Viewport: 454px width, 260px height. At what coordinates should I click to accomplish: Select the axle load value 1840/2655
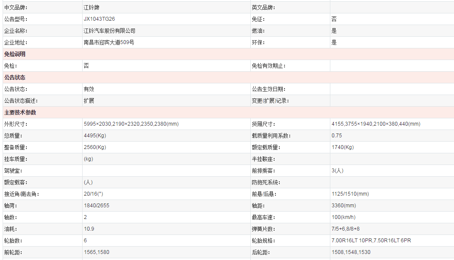point(96,206)
